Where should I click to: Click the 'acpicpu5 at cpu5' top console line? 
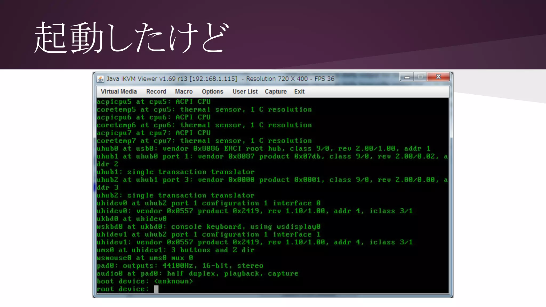(154, 102)
